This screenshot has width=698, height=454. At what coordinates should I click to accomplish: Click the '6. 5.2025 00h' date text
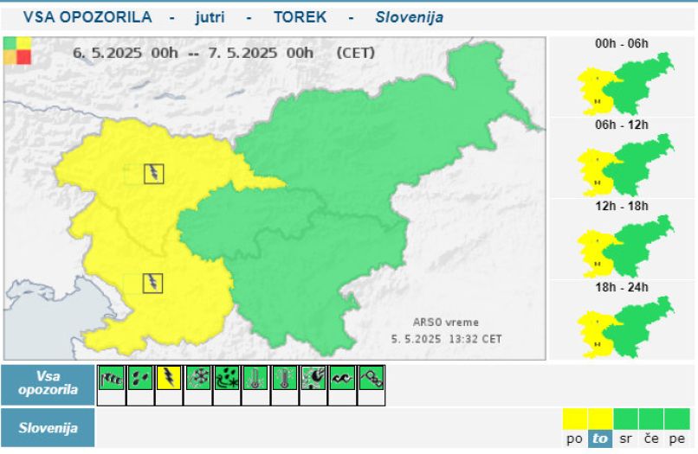(x=126, y=53)
